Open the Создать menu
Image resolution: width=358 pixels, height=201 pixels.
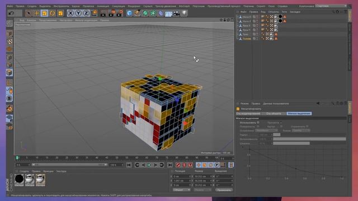coord(32,6)
